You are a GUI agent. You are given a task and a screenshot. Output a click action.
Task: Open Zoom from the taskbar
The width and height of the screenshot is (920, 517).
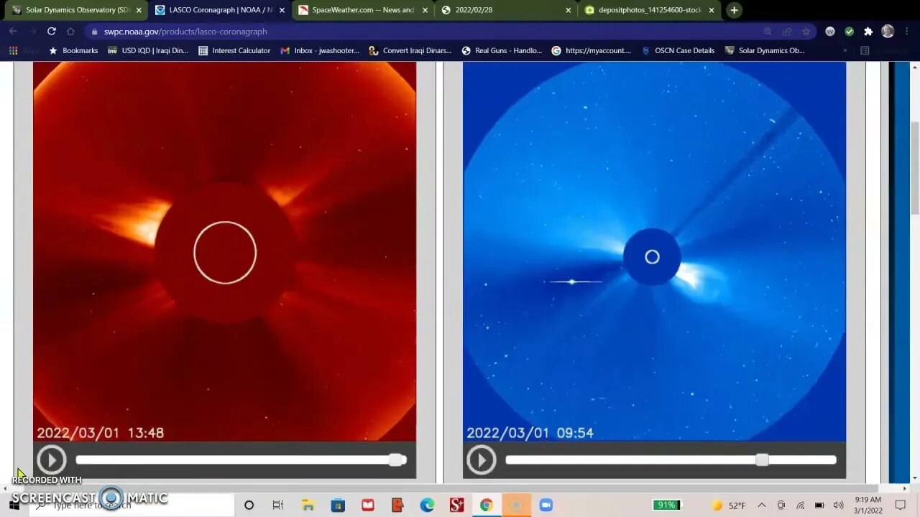coord(546,506)
